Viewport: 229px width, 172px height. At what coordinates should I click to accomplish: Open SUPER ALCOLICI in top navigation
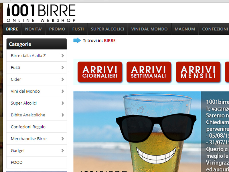108,29
